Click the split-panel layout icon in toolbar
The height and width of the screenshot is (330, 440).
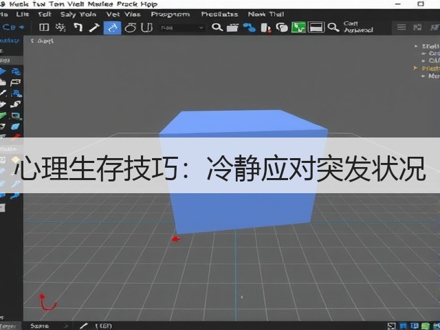pos(44,27)
